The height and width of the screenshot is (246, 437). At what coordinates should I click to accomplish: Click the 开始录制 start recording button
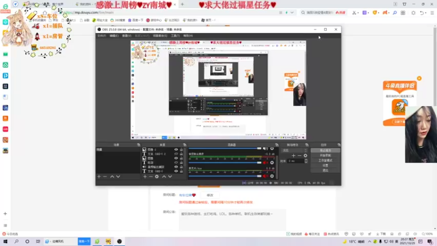pos(325,155)
